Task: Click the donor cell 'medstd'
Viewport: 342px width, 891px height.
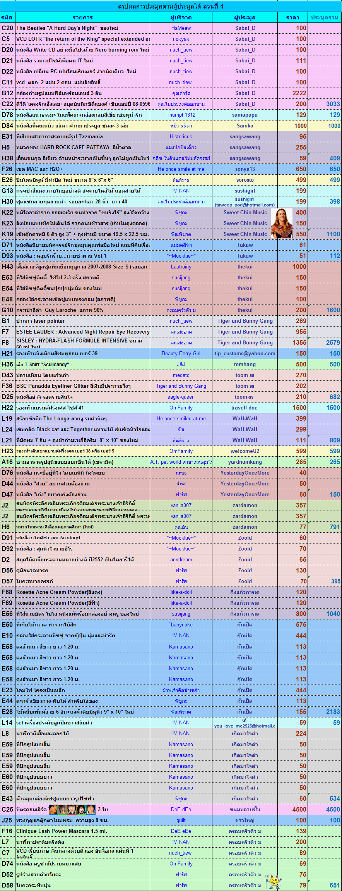Action: point(181,375)
